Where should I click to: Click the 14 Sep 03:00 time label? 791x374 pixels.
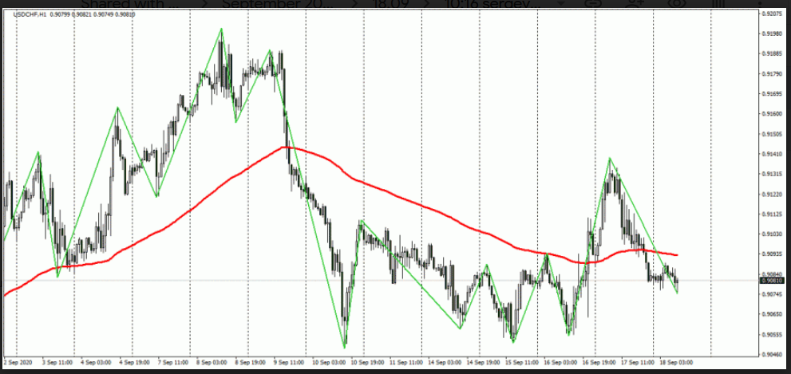[446, 362]
